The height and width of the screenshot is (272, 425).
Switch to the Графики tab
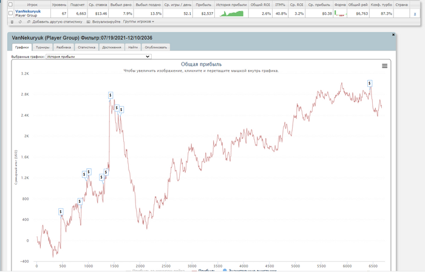click(22, 47)
